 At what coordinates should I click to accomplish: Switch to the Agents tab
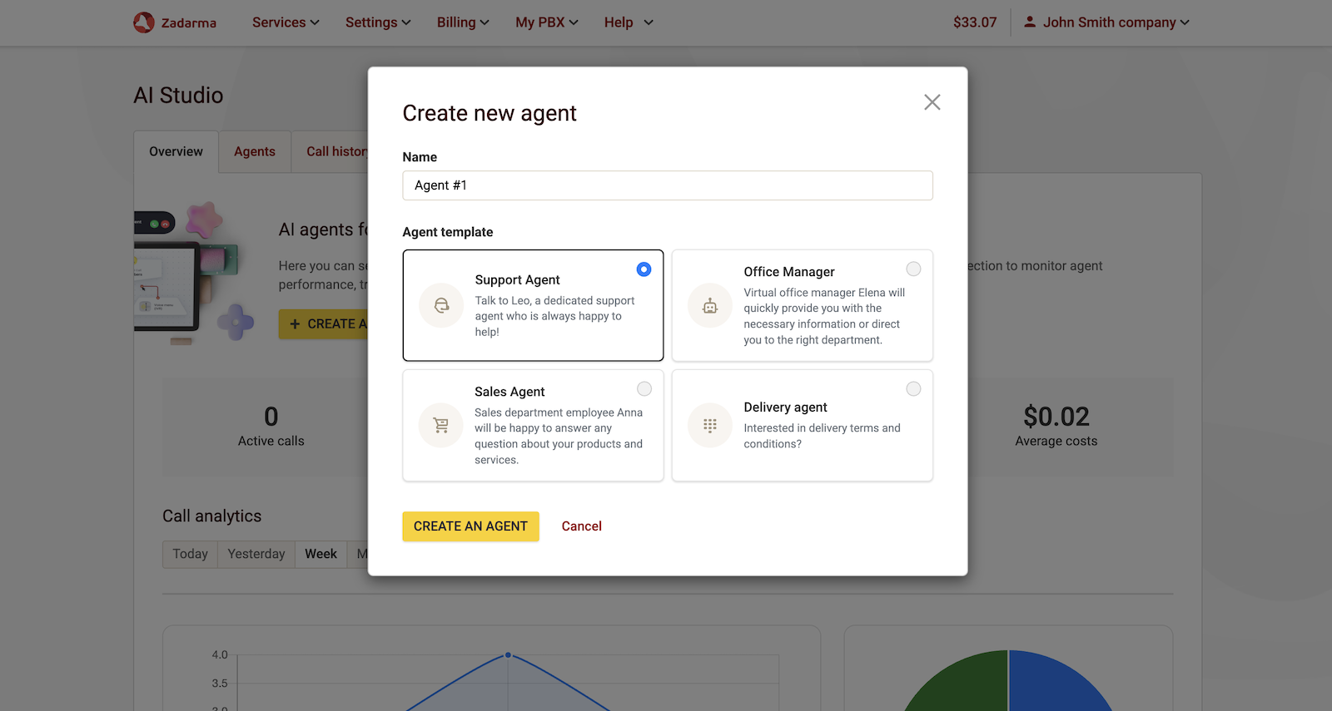pos(255,151)
